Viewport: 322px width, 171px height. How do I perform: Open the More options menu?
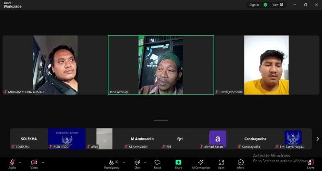241,163
